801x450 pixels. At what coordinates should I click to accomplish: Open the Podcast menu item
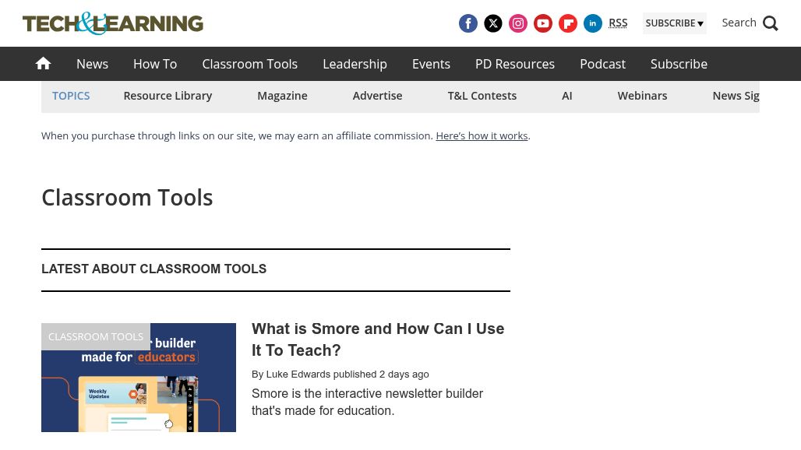603,64
